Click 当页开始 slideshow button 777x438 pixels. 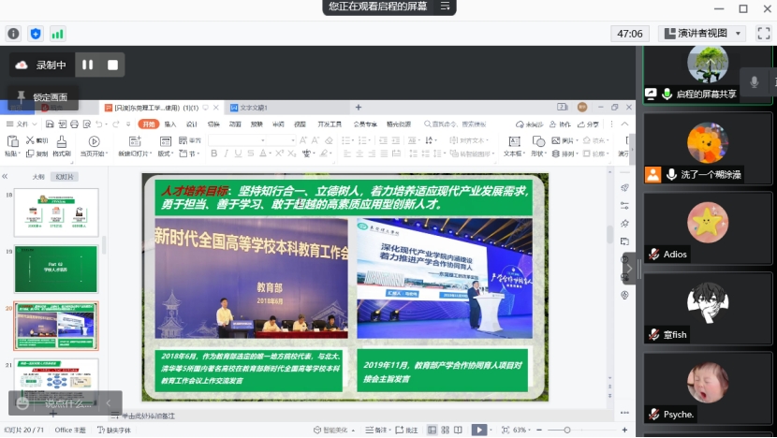(x=93, y=146)
